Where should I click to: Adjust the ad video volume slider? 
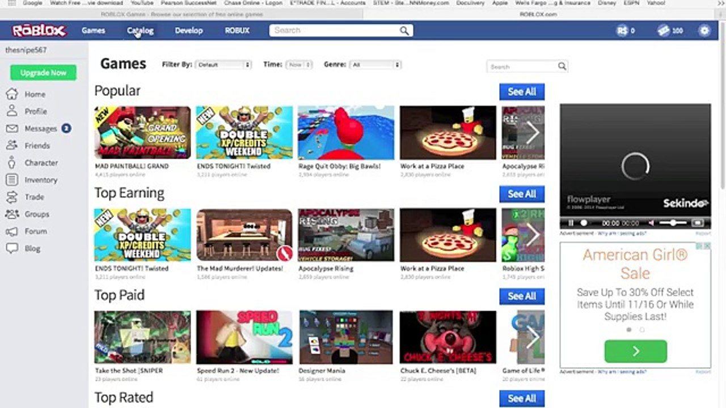coord(673,223)
